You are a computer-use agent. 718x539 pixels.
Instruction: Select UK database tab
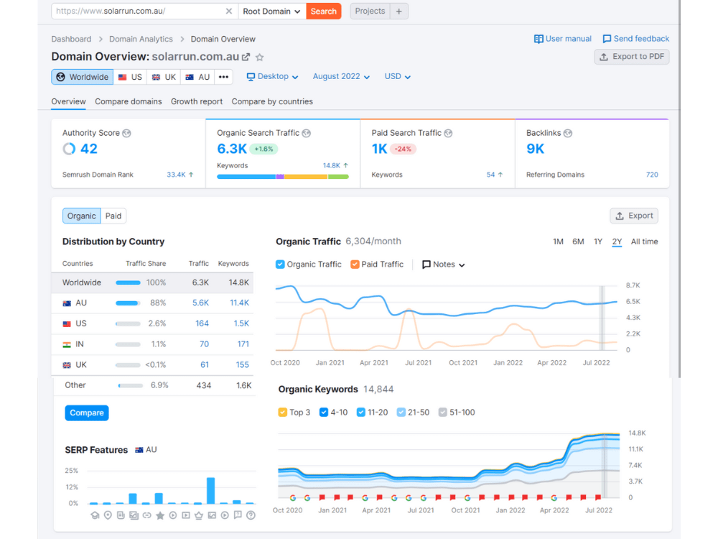point(164,77)
